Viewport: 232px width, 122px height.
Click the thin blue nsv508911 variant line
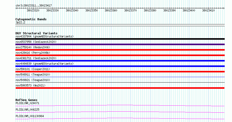click(x=120, y=77)
